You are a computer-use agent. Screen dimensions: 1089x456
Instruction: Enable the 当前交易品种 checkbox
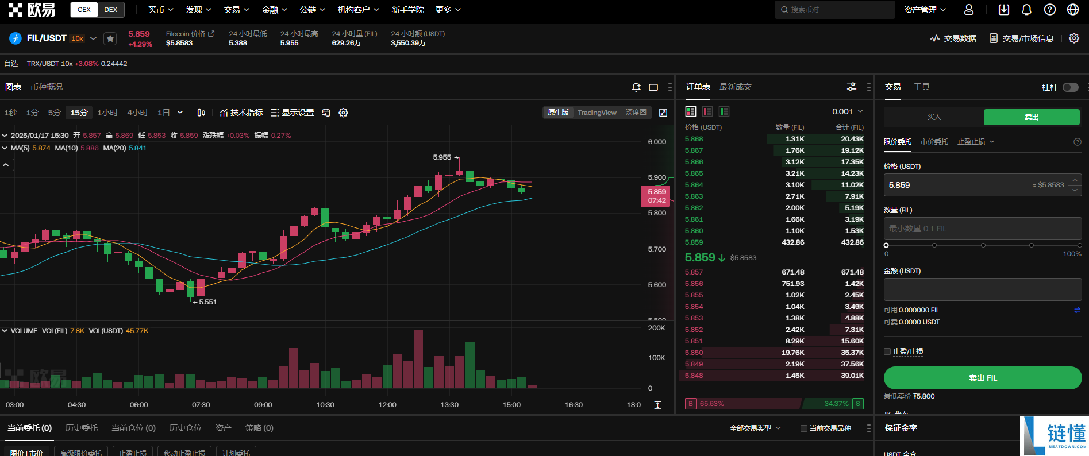pos(804,428)
